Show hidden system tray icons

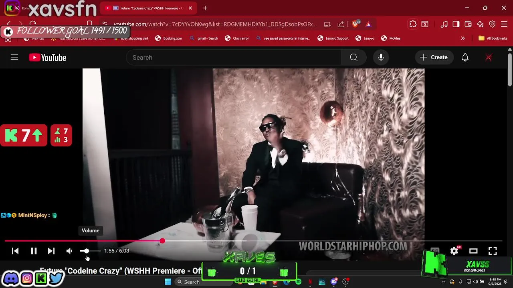443,282
